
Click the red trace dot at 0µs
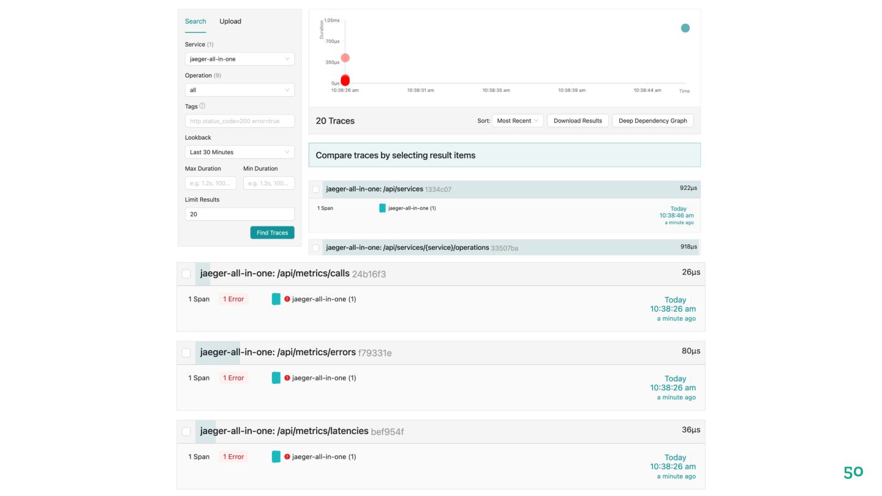point(345,80)
